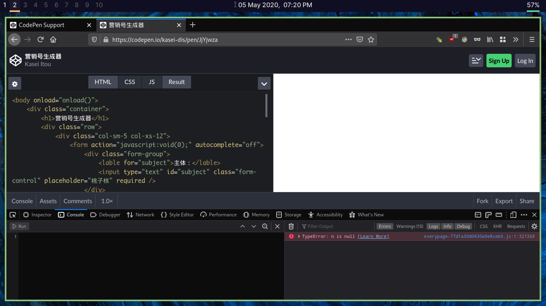Click the CodePen logo next to the pen title
The height and width of the screenshot is (306, 546).
pos(15,60)
